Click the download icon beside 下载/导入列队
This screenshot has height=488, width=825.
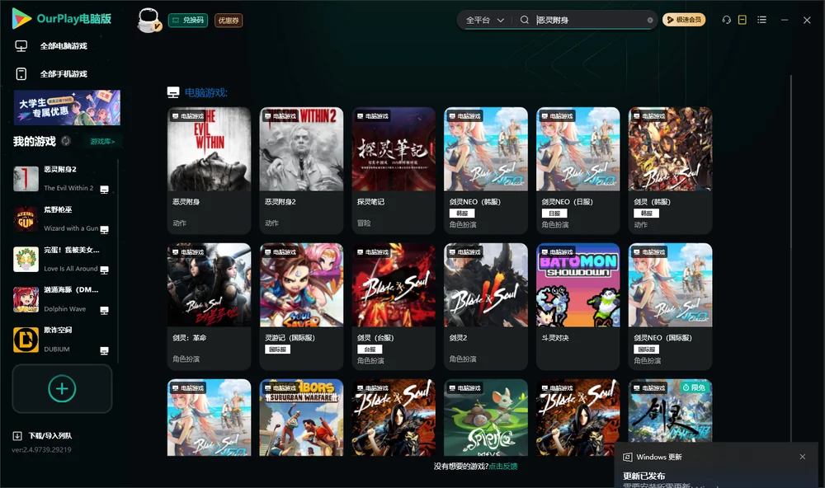17,436
